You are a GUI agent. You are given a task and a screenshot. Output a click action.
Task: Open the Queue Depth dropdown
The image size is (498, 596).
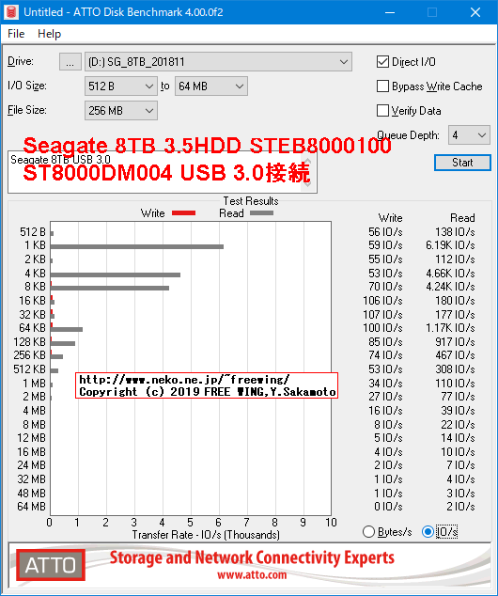(469, 135)
